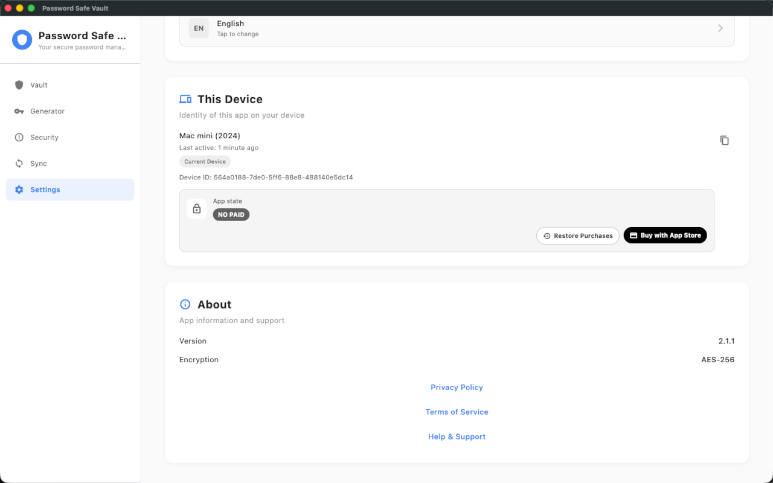Screen dimensions: 773x483
Task: Click the Security alert icon
Action: pyautogui.click(x=19, y=138)
